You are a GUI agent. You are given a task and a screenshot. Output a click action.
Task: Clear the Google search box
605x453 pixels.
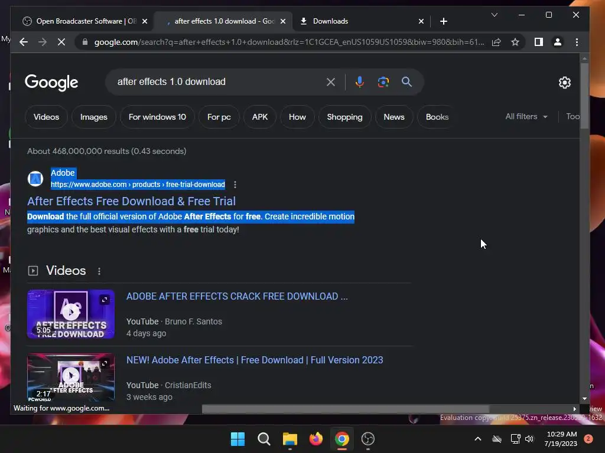331,81
